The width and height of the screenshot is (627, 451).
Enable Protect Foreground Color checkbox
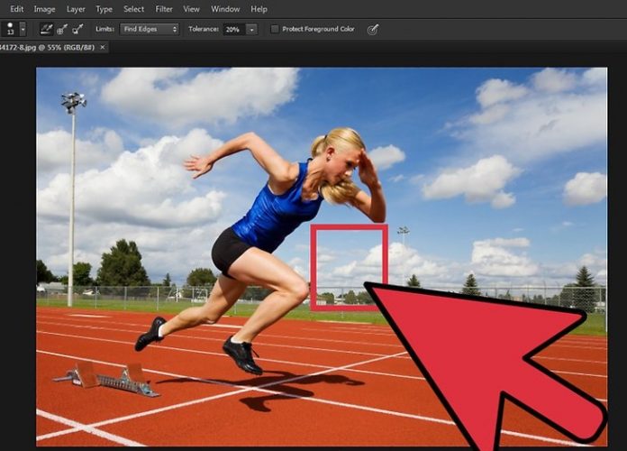point(275,29)
